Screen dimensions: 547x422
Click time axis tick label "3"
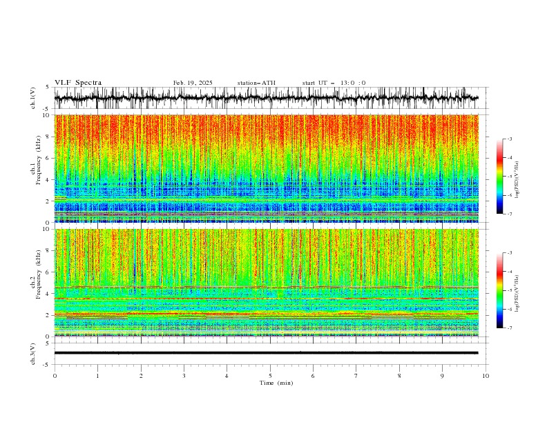(x=184, y=376)
